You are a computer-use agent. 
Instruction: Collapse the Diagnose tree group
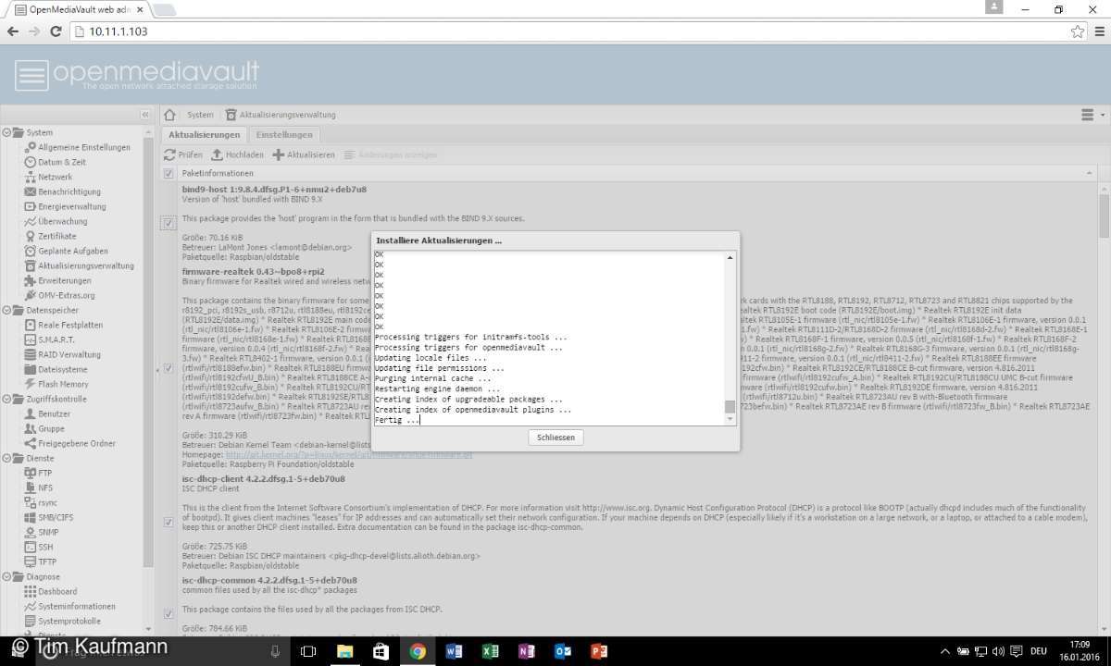click(x=6, y=576)
